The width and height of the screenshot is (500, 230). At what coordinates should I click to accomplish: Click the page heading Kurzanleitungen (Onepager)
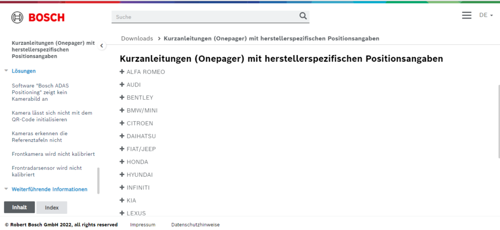pos(281,59)
